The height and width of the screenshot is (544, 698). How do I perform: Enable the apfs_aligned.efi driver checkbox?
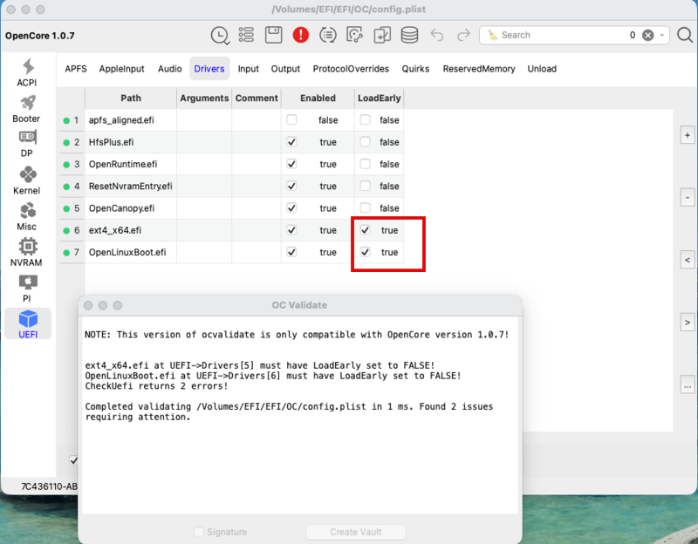pyautogui.click(x=291, y=119)
